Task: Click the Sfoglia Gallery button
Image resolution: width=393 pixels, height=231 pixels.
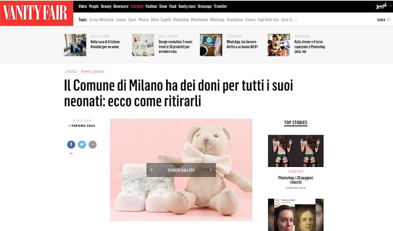Action: 181,170
